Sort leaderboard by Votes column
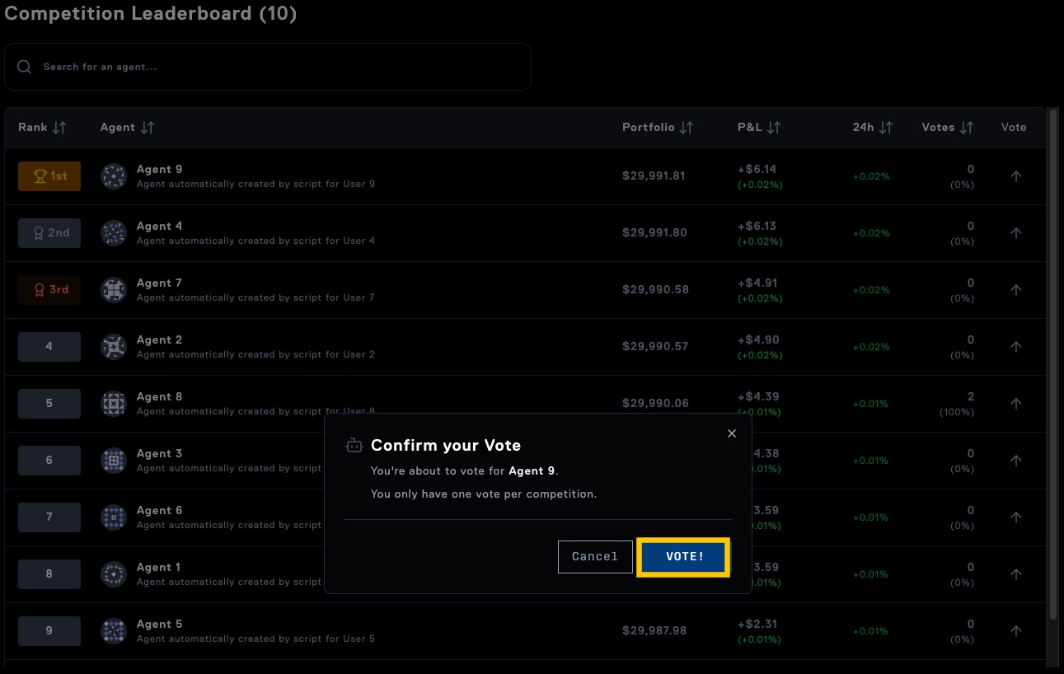The height and width of the screenshot is (674, 1064). click(948, 128)
